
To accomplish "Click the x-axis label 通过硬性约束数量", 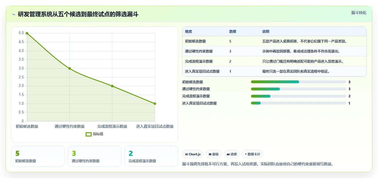I will [x=69, y=126].
